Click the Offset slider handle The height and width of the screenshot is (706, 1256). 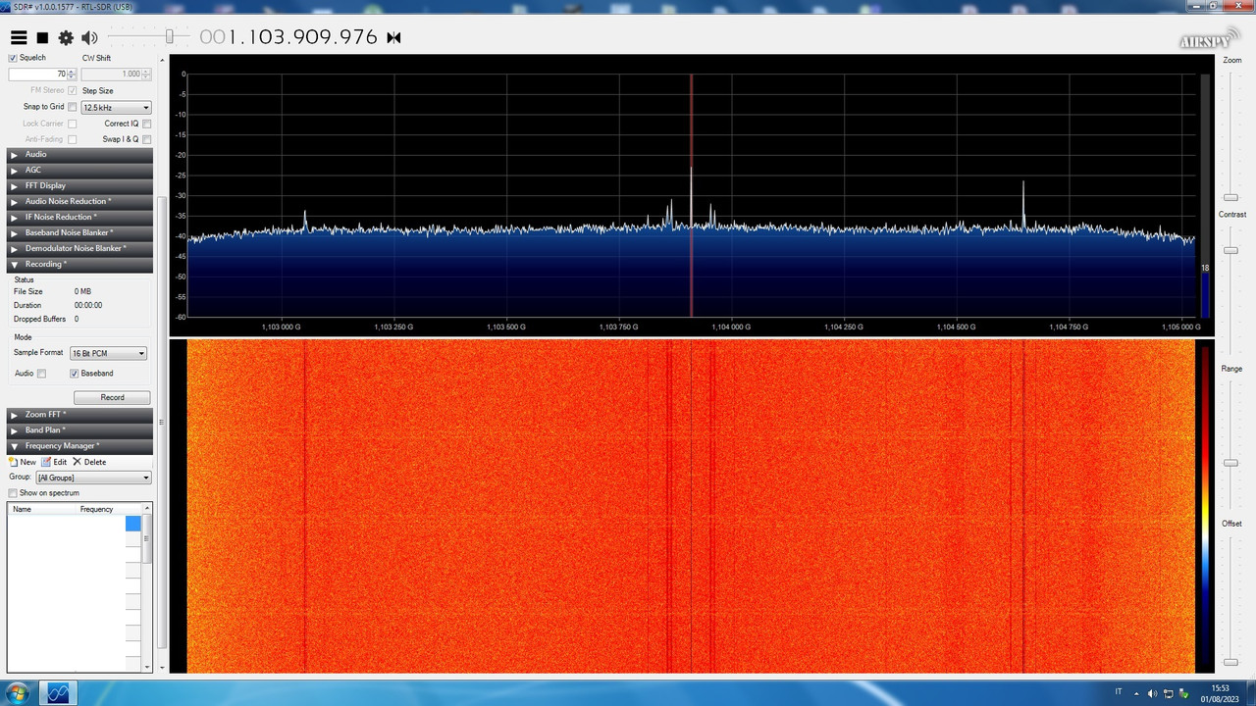coord(1230,662)
